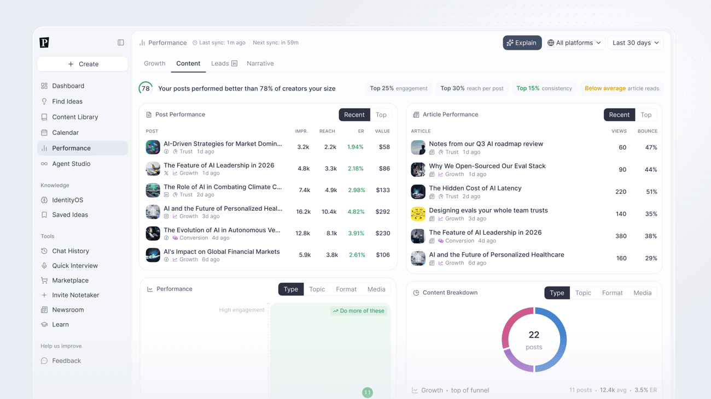Click the Do more of these badge
Viewport: 711px width, 399px height.
pos(359,311)
